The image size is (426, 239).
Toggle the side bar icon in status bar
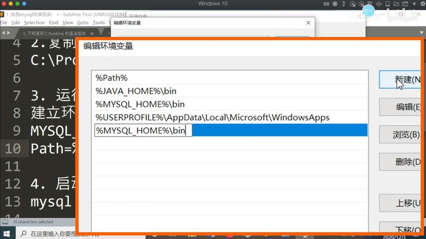point(5,222)
